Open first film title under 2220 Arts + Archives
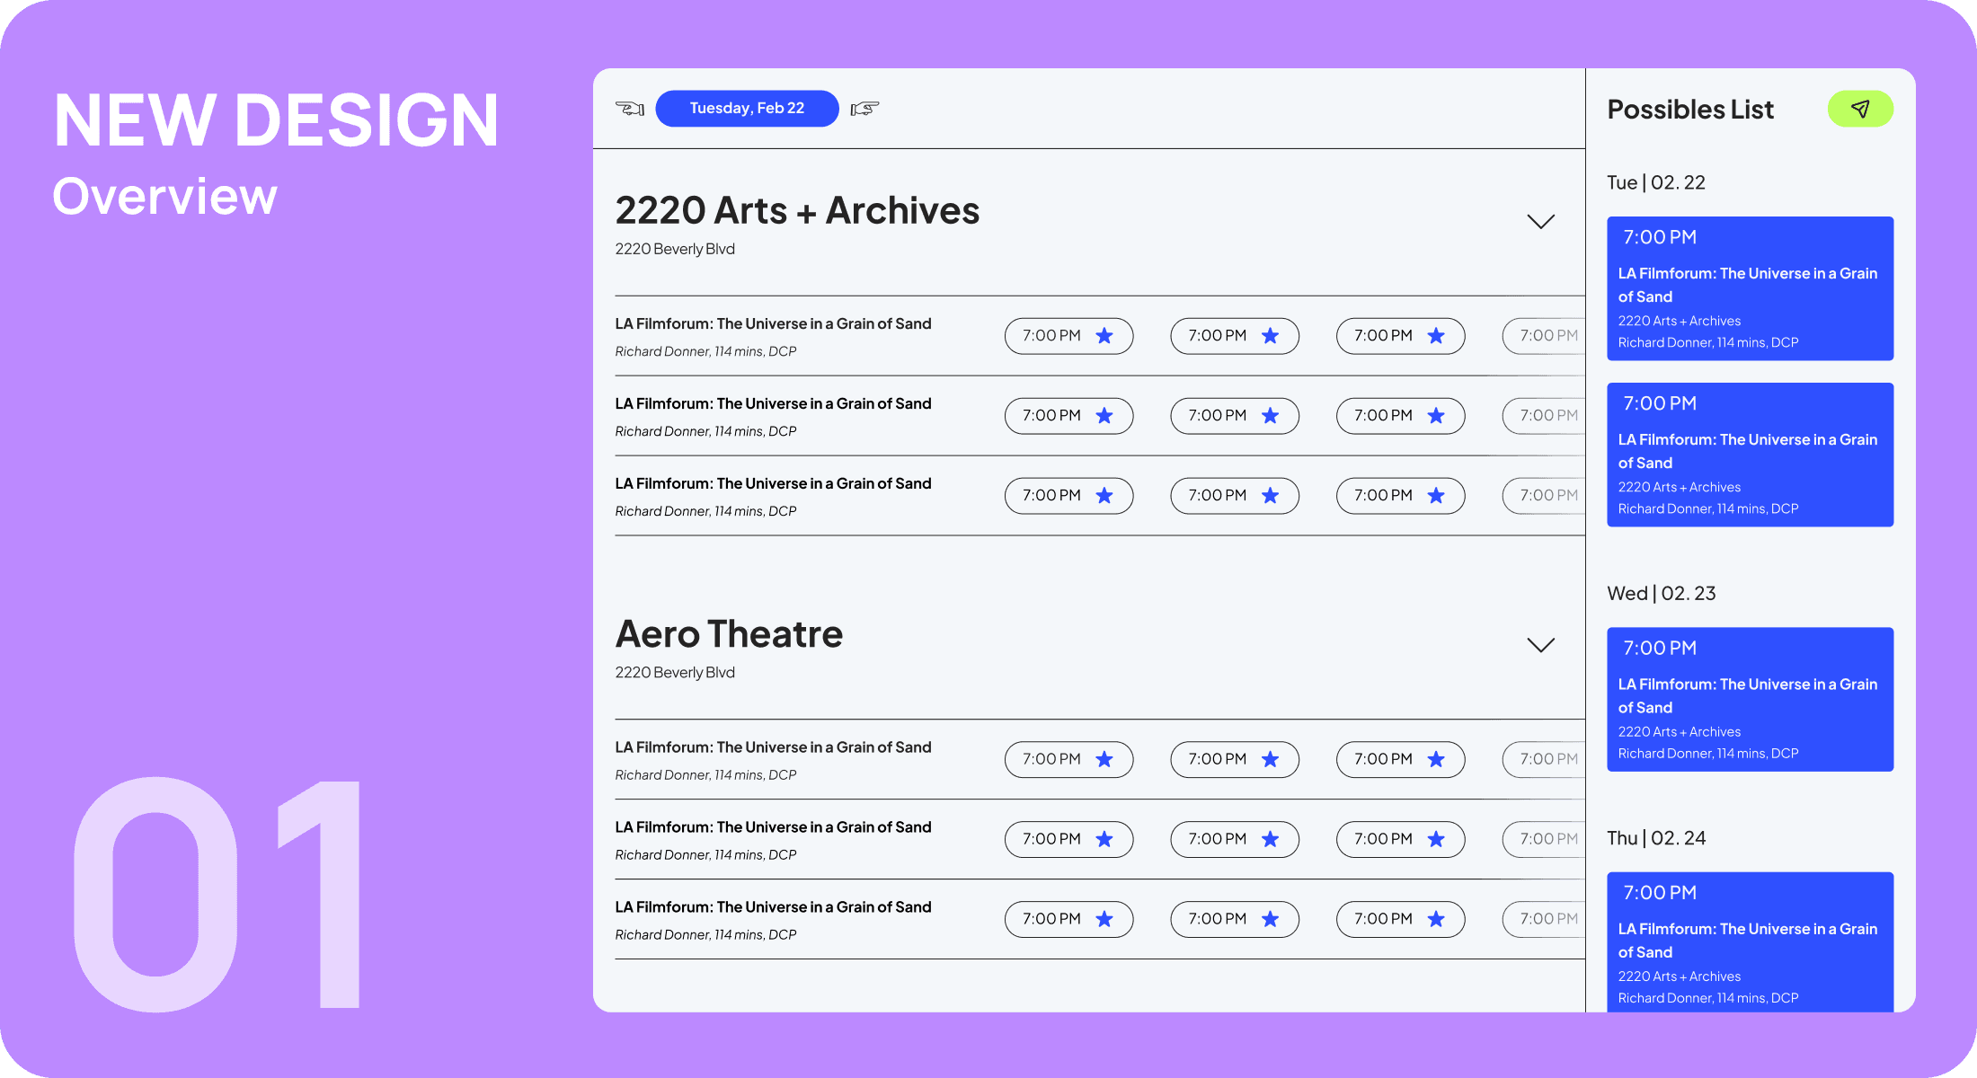The height and width of the screenshot is (1078, 1977). pyautogui.click(x=773, y=324)
